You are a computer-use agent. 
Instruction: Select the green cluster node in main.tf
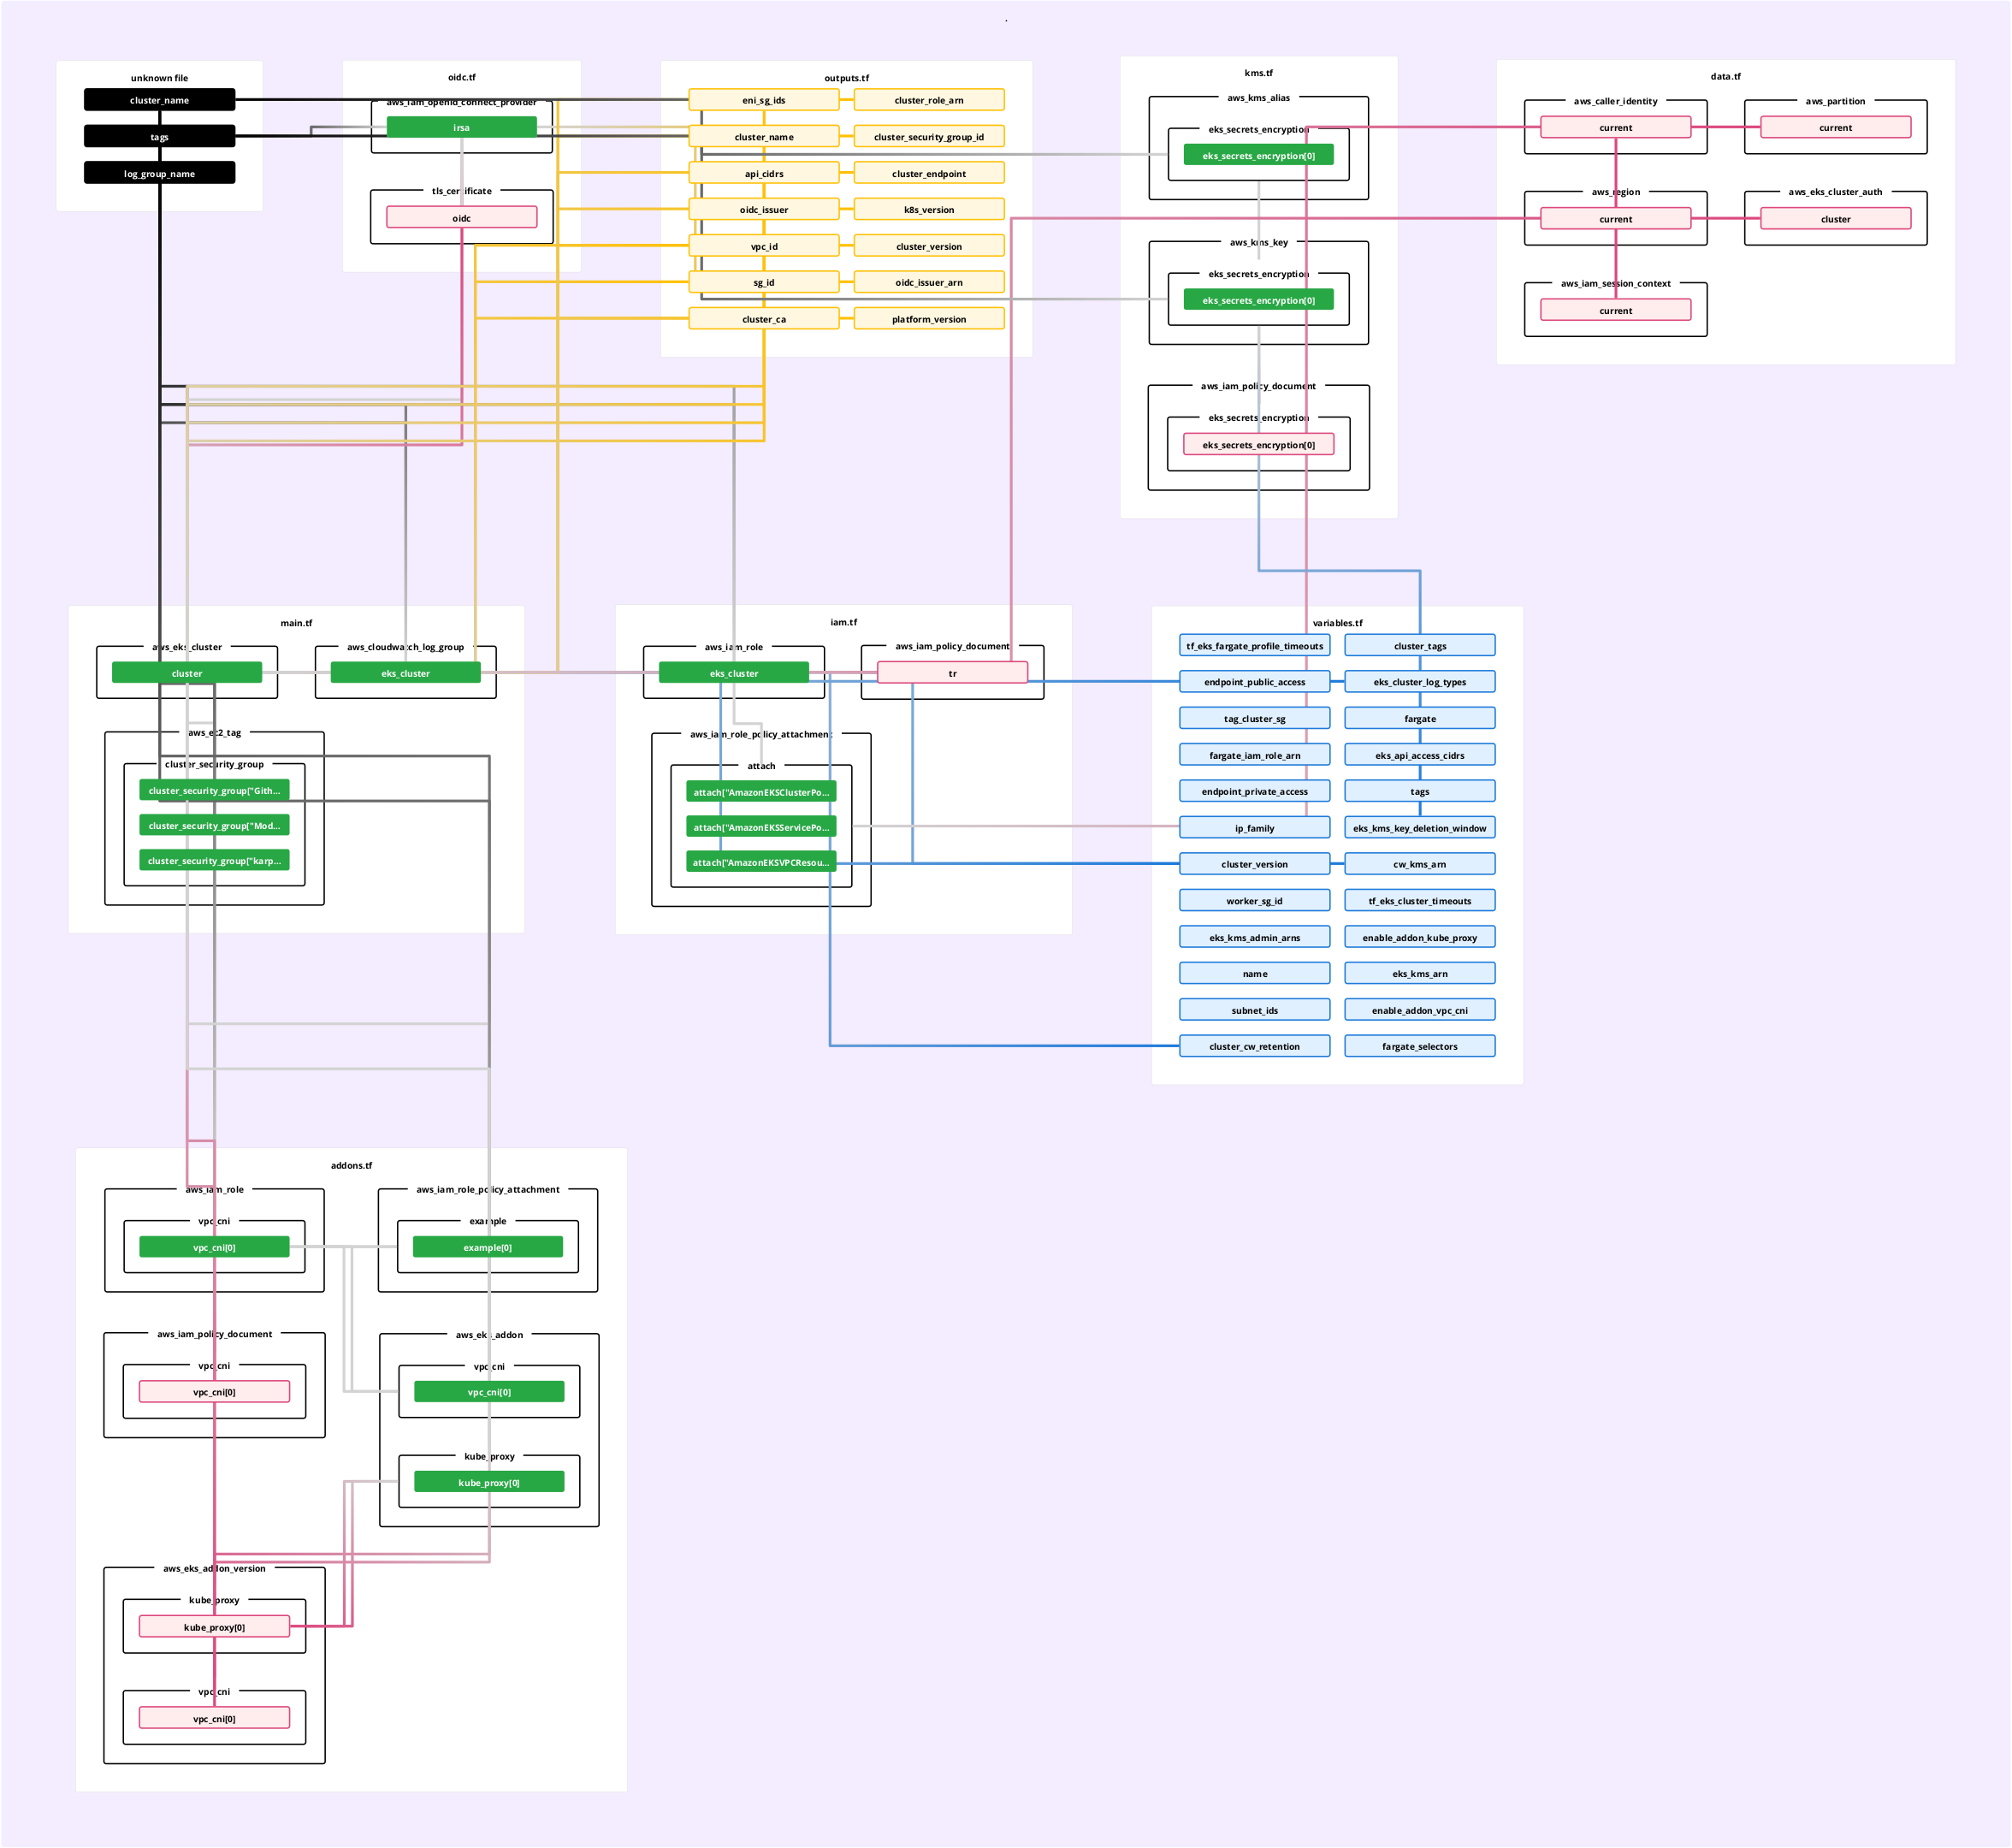pyautogui.click(x=187, y=673)
